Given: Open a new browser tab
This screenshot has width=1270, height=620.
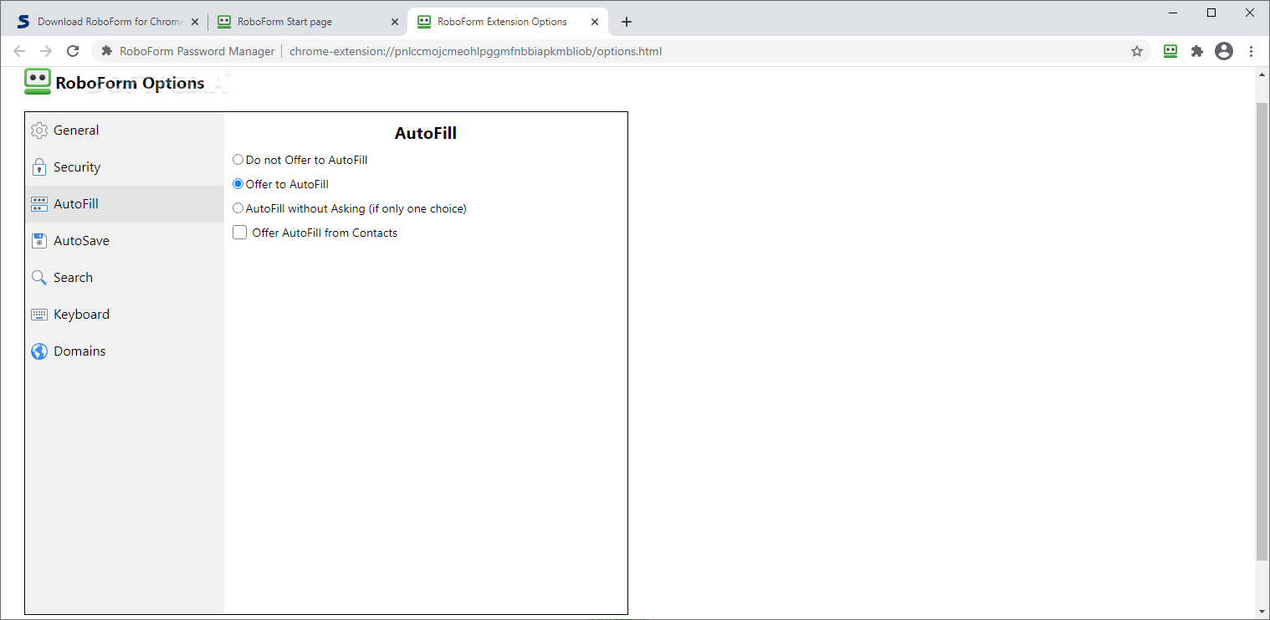Looking at the screenshot, I should click(626, 22).
